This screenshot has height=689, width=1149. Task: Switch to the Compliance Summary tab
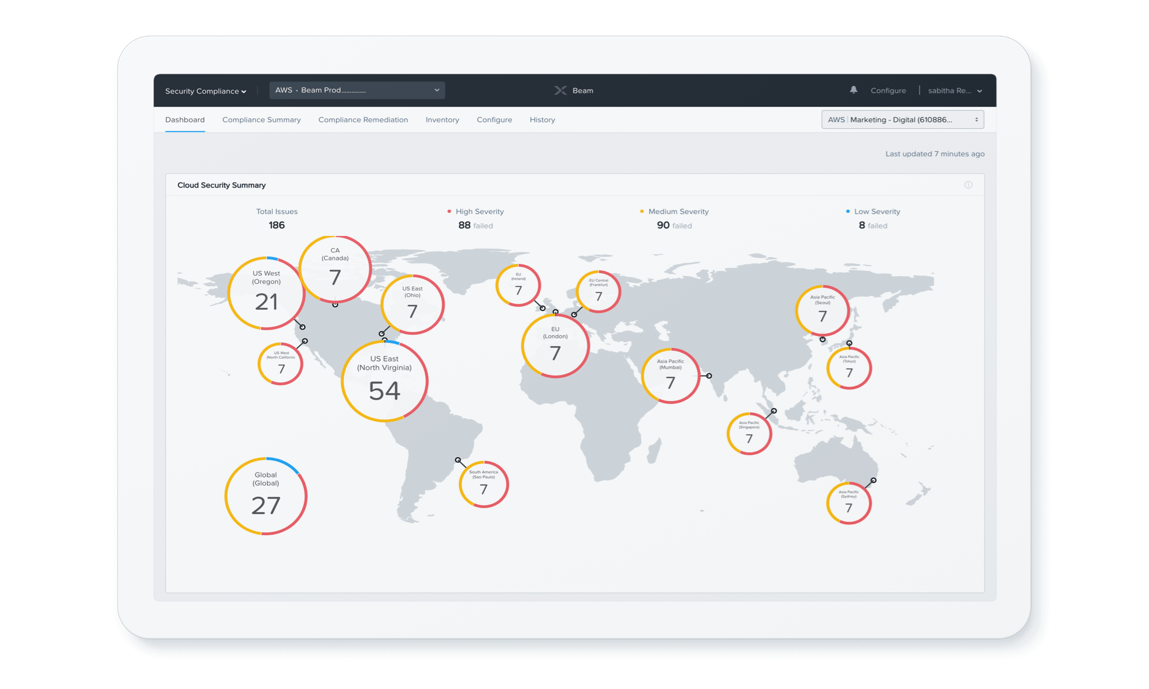click(261, 120)
